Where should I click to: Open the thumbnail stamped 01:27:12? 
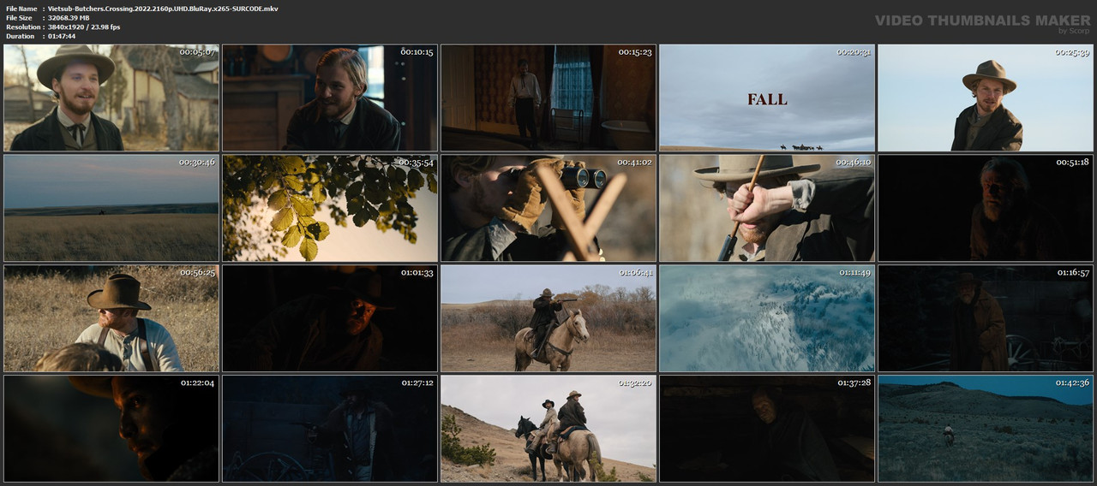(x=330, y=429)
